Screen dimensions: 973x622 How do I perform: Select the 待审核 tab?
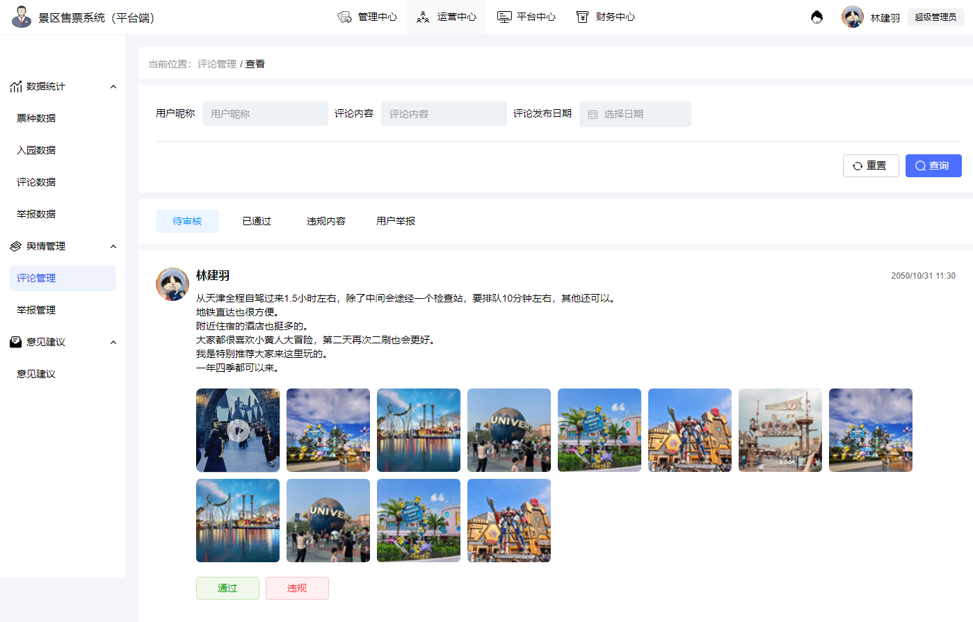coord(187,221)
